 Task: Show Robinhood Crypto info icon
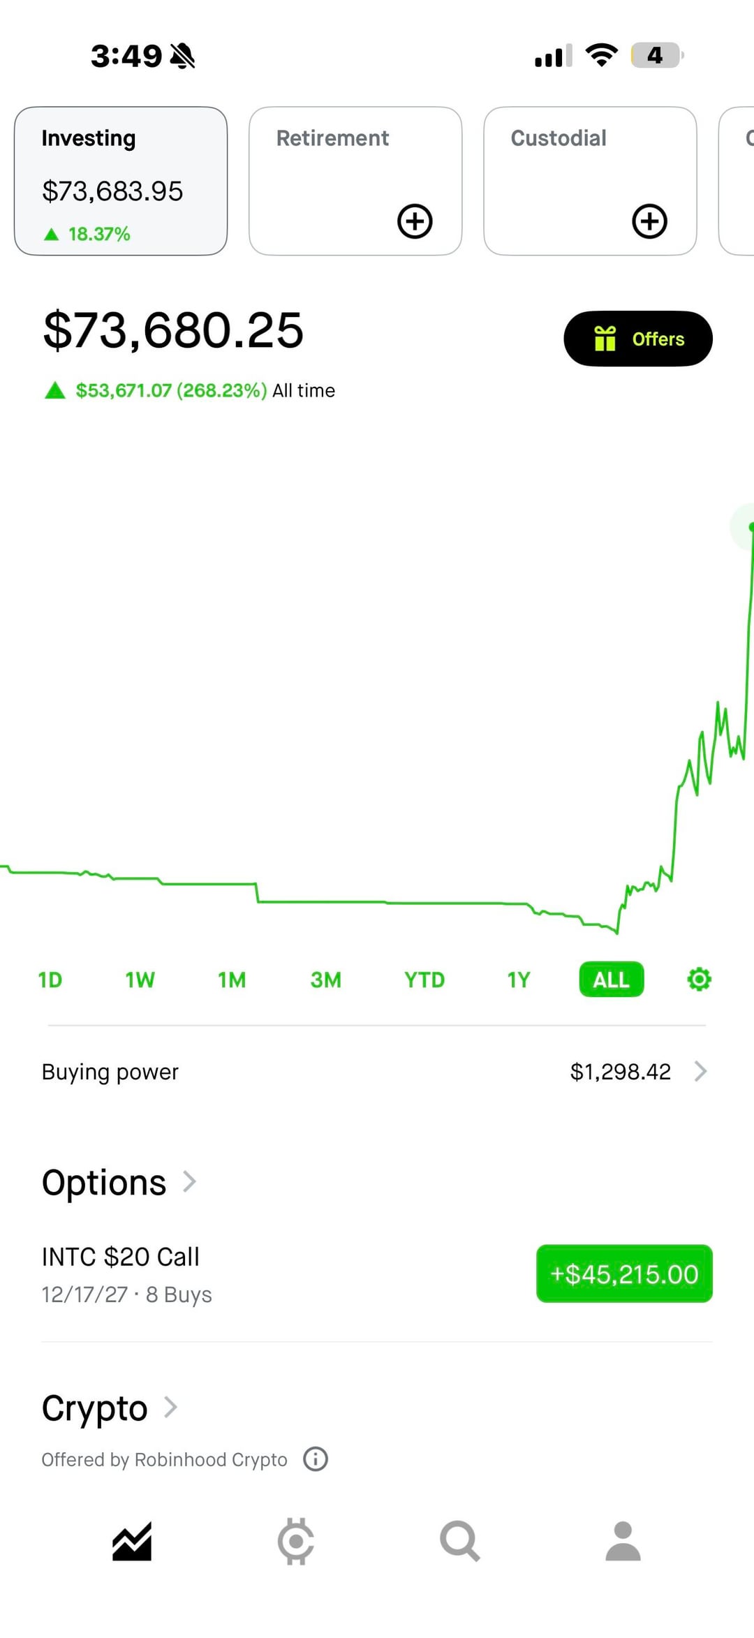click(x=316, y=1459)
